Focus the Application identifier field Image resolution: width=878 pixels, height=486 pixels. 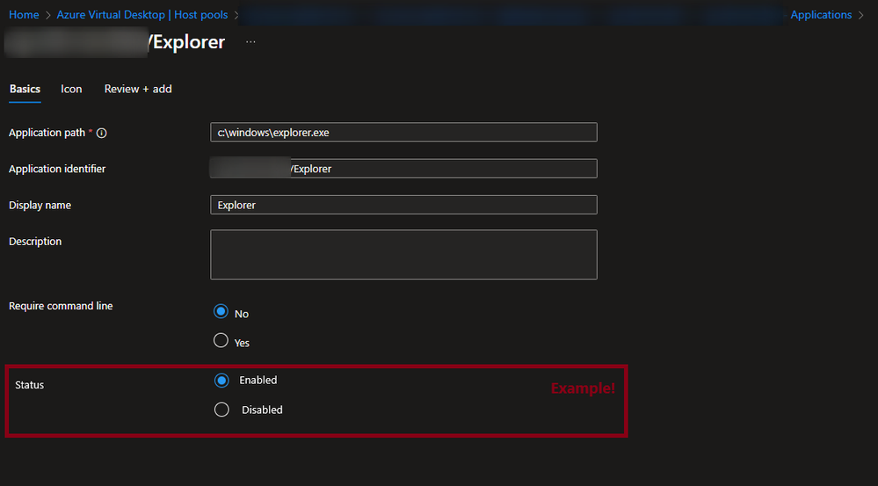click(x=403, y=169)
